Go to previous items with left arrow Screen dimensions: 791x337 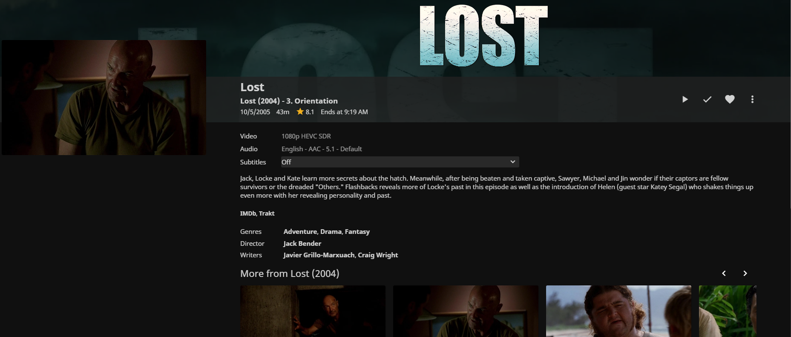(x=724, y=274)
